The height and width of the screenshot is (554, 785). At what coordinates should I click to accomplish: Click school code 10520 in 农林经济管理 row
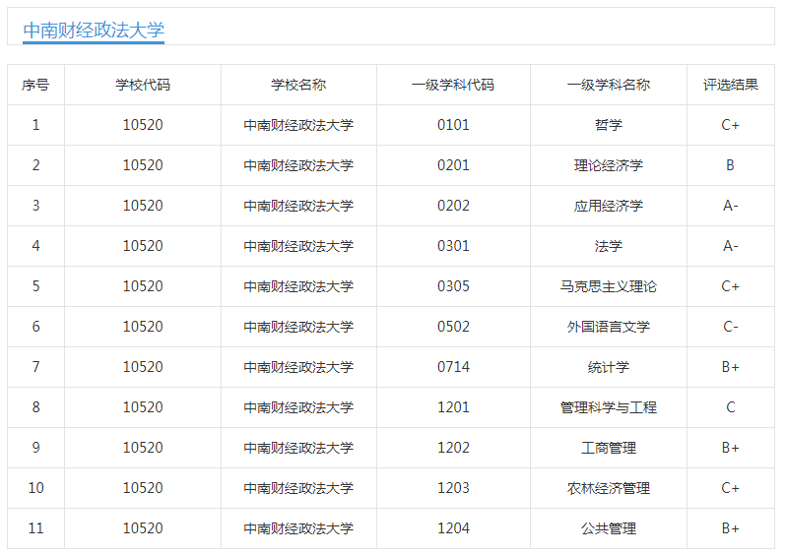pos(143,488)
